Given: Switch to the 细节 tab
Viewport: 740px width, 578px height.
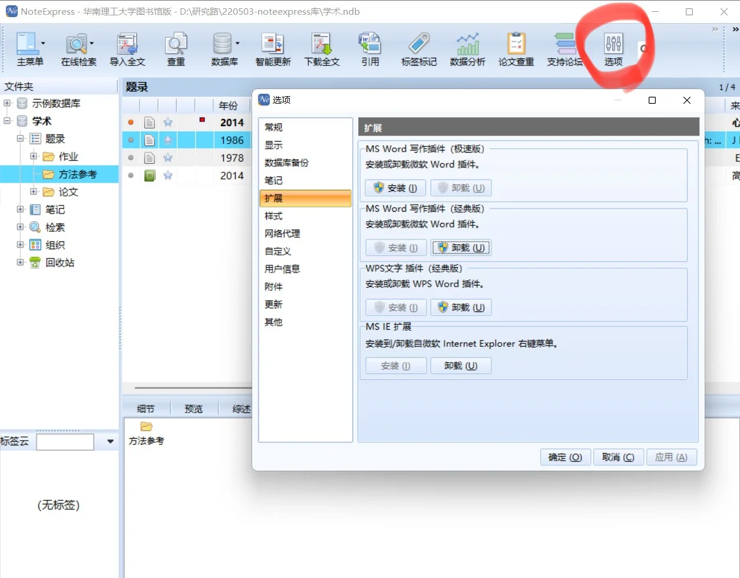Looking at the screenshot, I should click(146, 409).
